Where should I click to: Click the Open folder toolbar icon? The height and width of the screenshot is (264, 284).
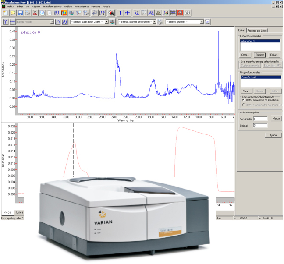pos(13,13)
